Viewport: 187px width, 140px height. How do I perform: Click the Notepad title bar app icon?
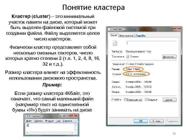(26, 116)
